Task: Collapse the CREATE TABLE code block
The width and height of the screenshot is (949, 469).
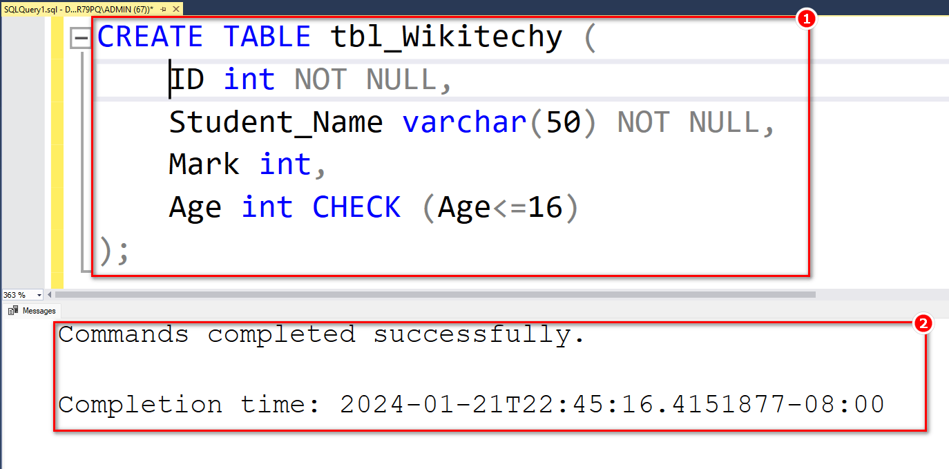Action: point(82,37)
